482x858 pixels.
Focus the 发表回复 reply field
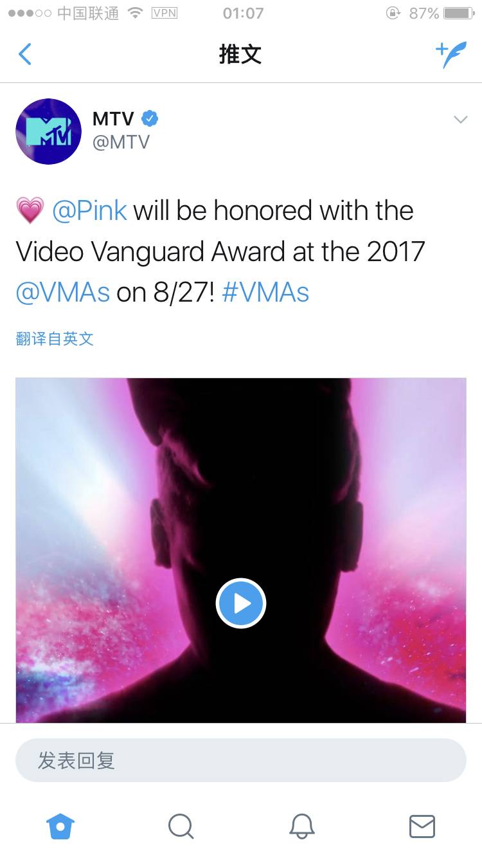241,760
